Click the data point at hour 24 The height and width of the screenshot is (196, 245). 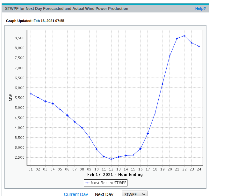point(199,46)
